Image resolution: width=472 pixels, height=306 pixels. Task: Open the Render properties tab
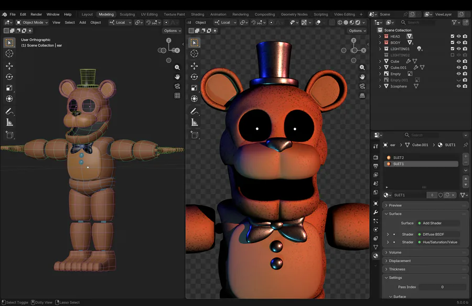coord(376,157)
